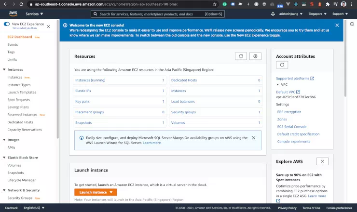357x212 pixels.
Task: Click Key pairs resource link
Action: point(82,102)
